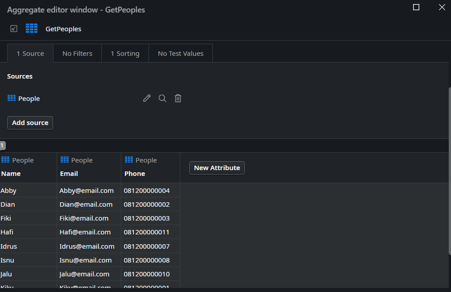Screen dimensions: 451x292
Task: Open the 1 Sorting tab
Action: 125,54
